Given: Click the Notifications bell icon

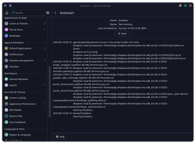Looking at the screenshot, I should (6, 54).
